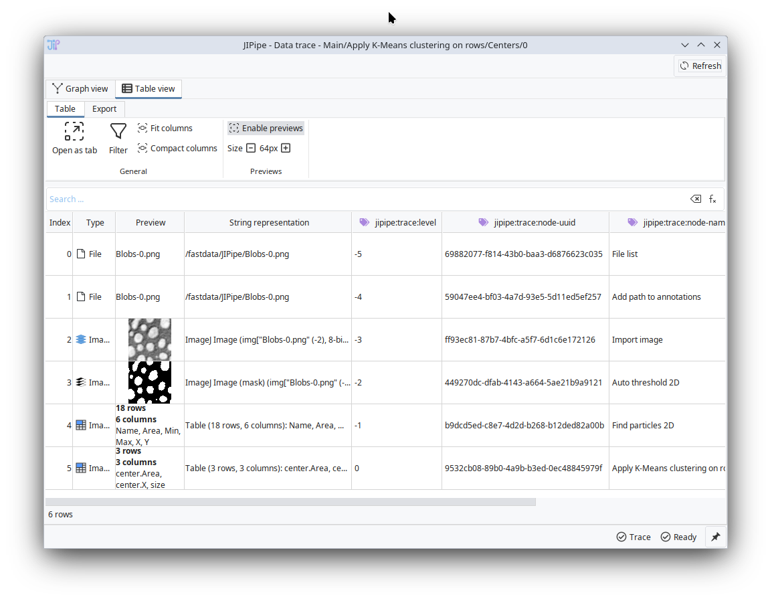Click the Trace status button
The width and height of the screenshot is (772, 601).
click(634, 537)
